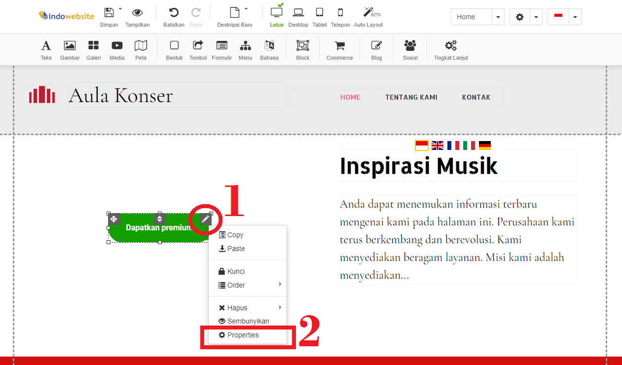
Task: Select the Aula Konser title text
Action: pyautogui.click(x=121, y=95)
